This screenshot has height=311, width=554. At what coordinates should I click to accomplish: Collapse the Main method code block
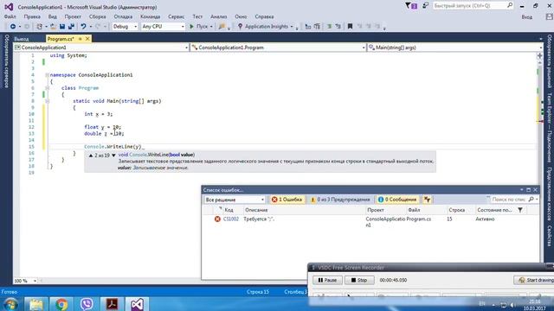47,101
